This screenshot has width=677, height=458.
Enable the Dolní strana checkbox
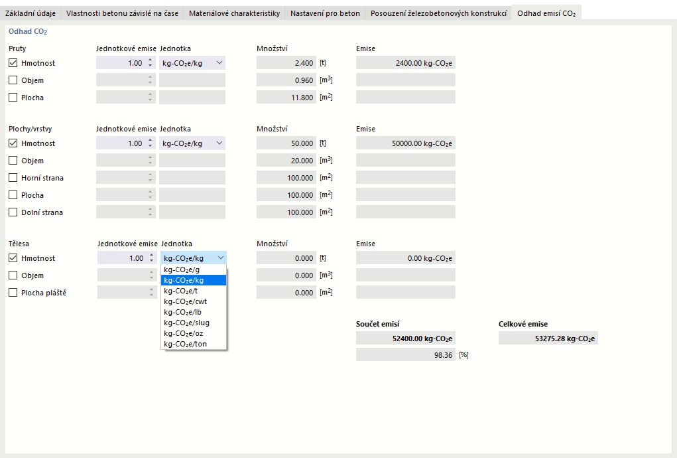(x=13, y=212)
